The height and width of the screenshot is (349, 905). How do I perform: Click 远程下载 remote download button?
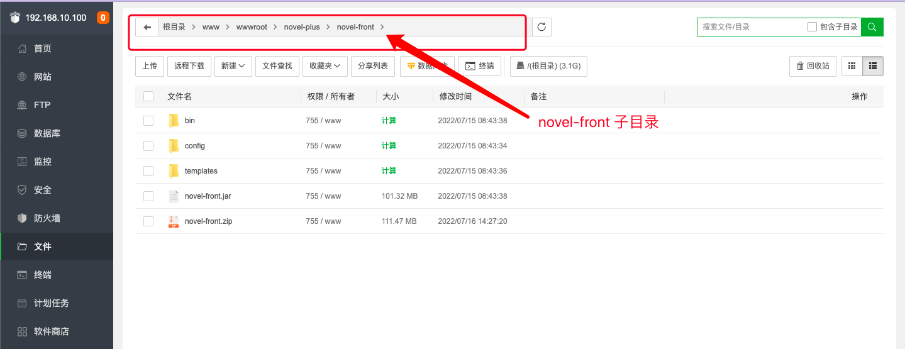point(189,66)
